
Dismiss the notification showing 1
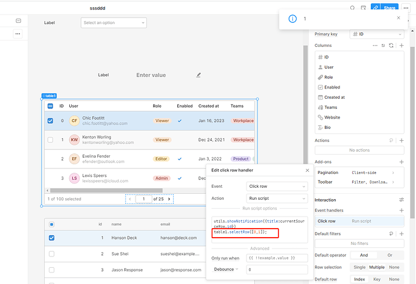click(399, 17)
